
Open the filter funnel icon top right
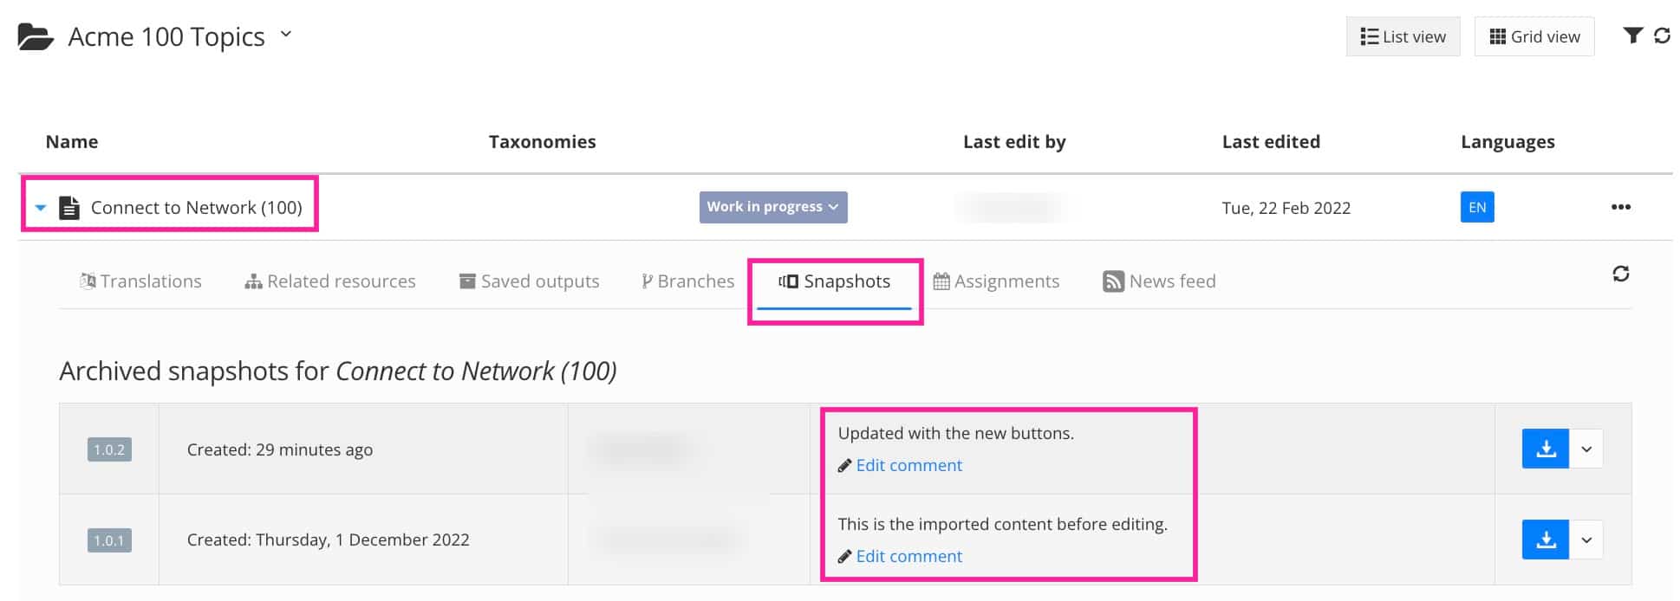pyautogui.click(x=1633, y=36)
